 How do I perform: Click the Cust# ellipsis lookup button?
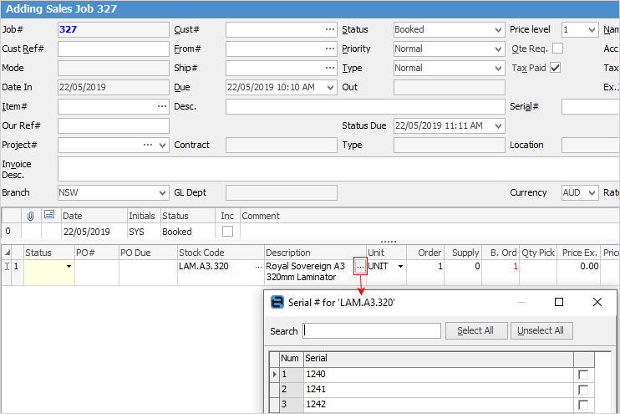point(330,29)
